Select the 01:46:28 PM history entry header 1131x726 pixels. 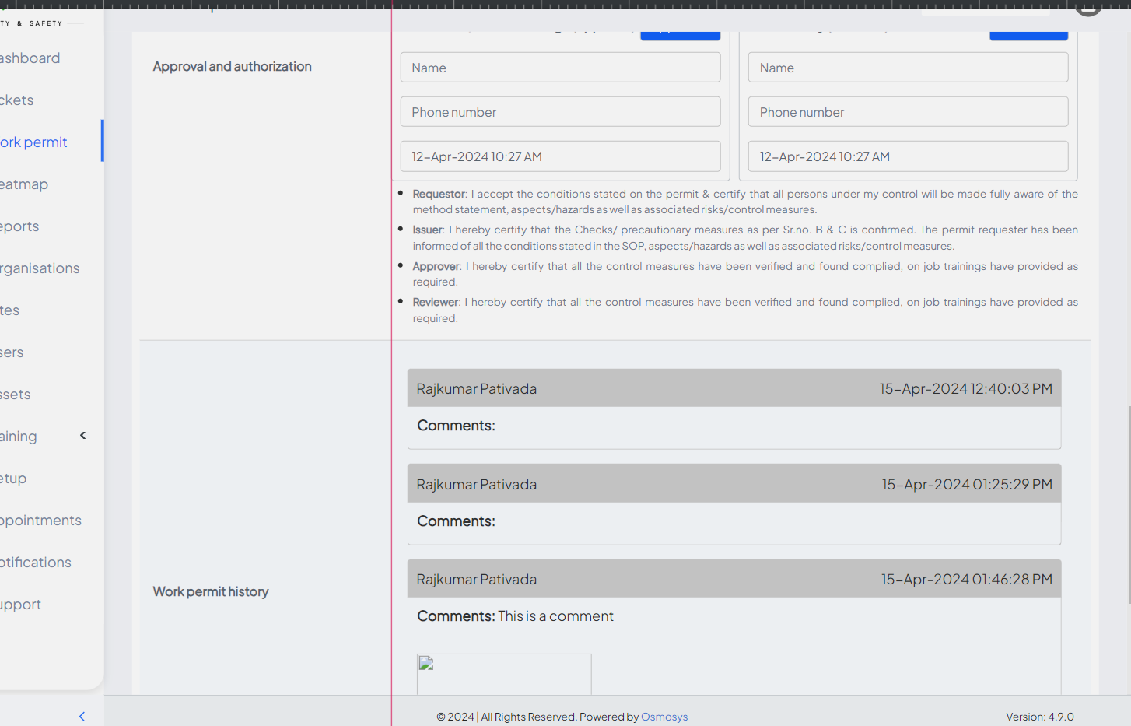click(734, 579)
